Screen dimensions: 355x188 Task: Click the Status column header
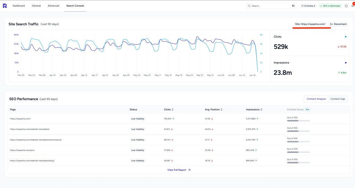pyautogui.click(x=133, y=110)
